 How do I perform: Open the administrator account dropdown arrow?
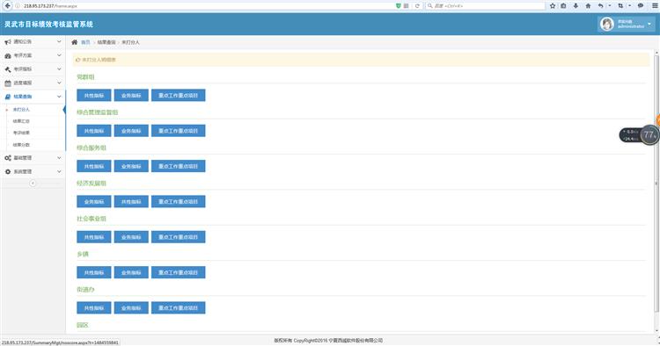click(x=649, y=24)
